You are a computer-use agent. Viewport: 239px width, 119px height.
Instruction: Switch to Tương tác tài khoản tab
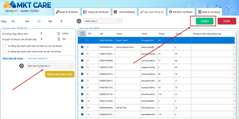pos(96,12)
